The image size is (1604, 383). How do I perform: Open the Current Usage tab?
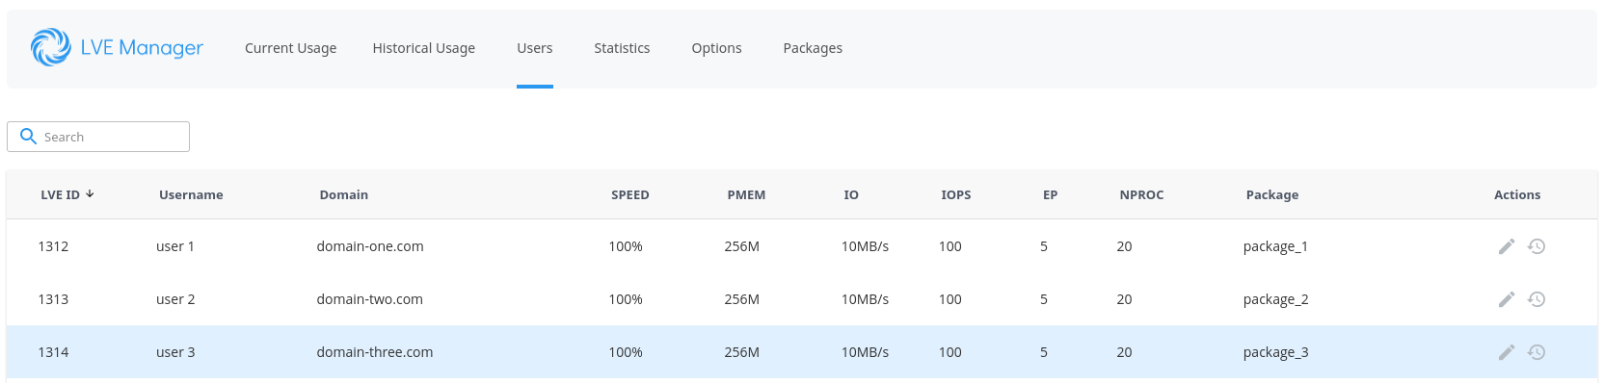[290, 48]
